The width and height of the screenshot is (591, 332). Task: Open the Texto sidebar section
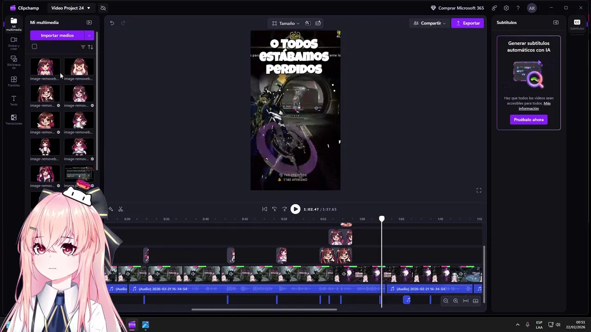(13, 101)
